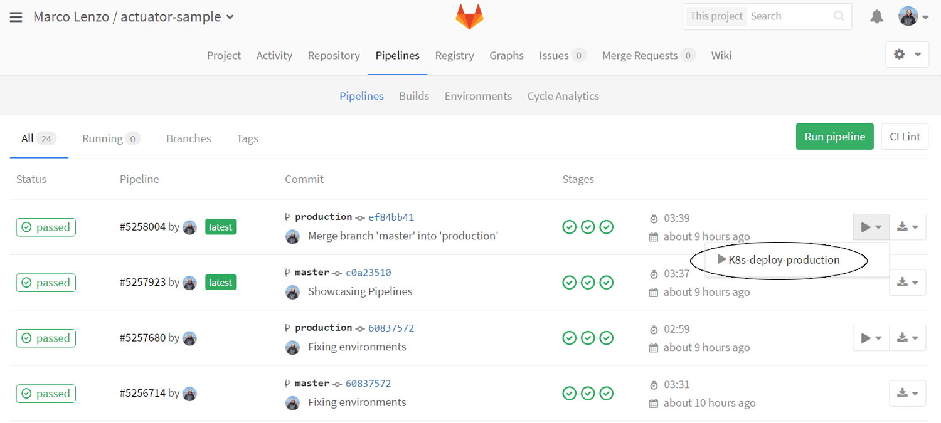Click the notifications bell icon

tap(876, 17)
